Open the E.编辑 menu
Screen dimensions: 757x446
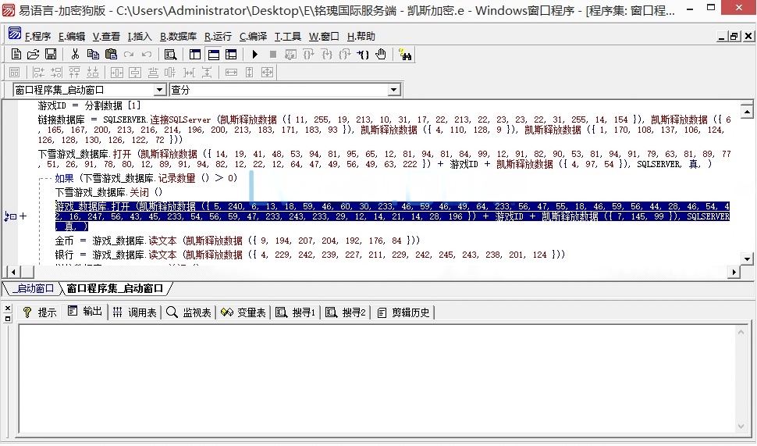72,36
